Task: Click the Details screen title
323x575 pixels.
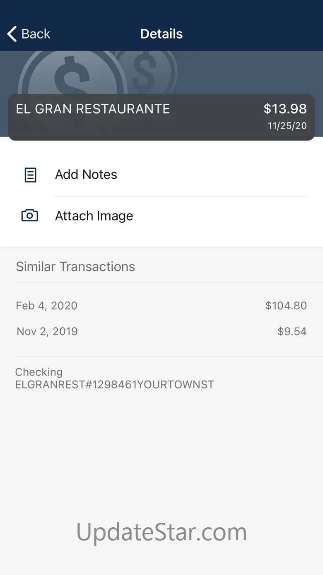Action: [x=161, y=34]
